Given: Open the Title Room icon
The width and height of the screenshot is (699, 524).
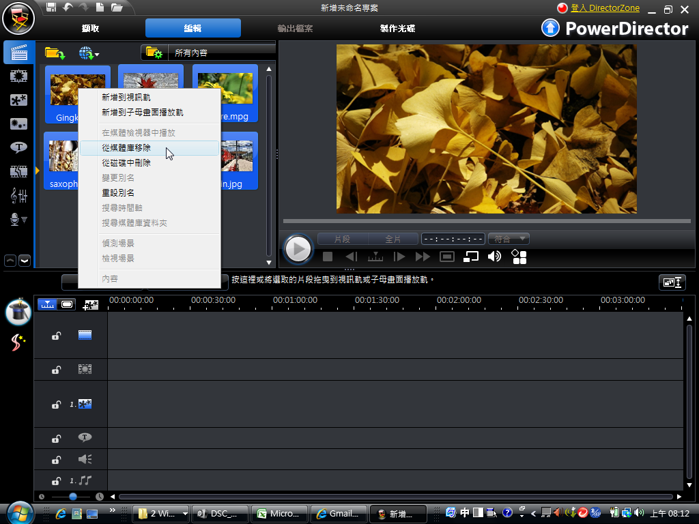Looking at the screenshot, I should (18, 147).
